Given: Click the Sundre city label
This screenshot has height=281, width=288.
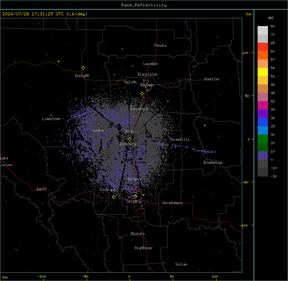Looking at the screenshot, I should 98,130.
